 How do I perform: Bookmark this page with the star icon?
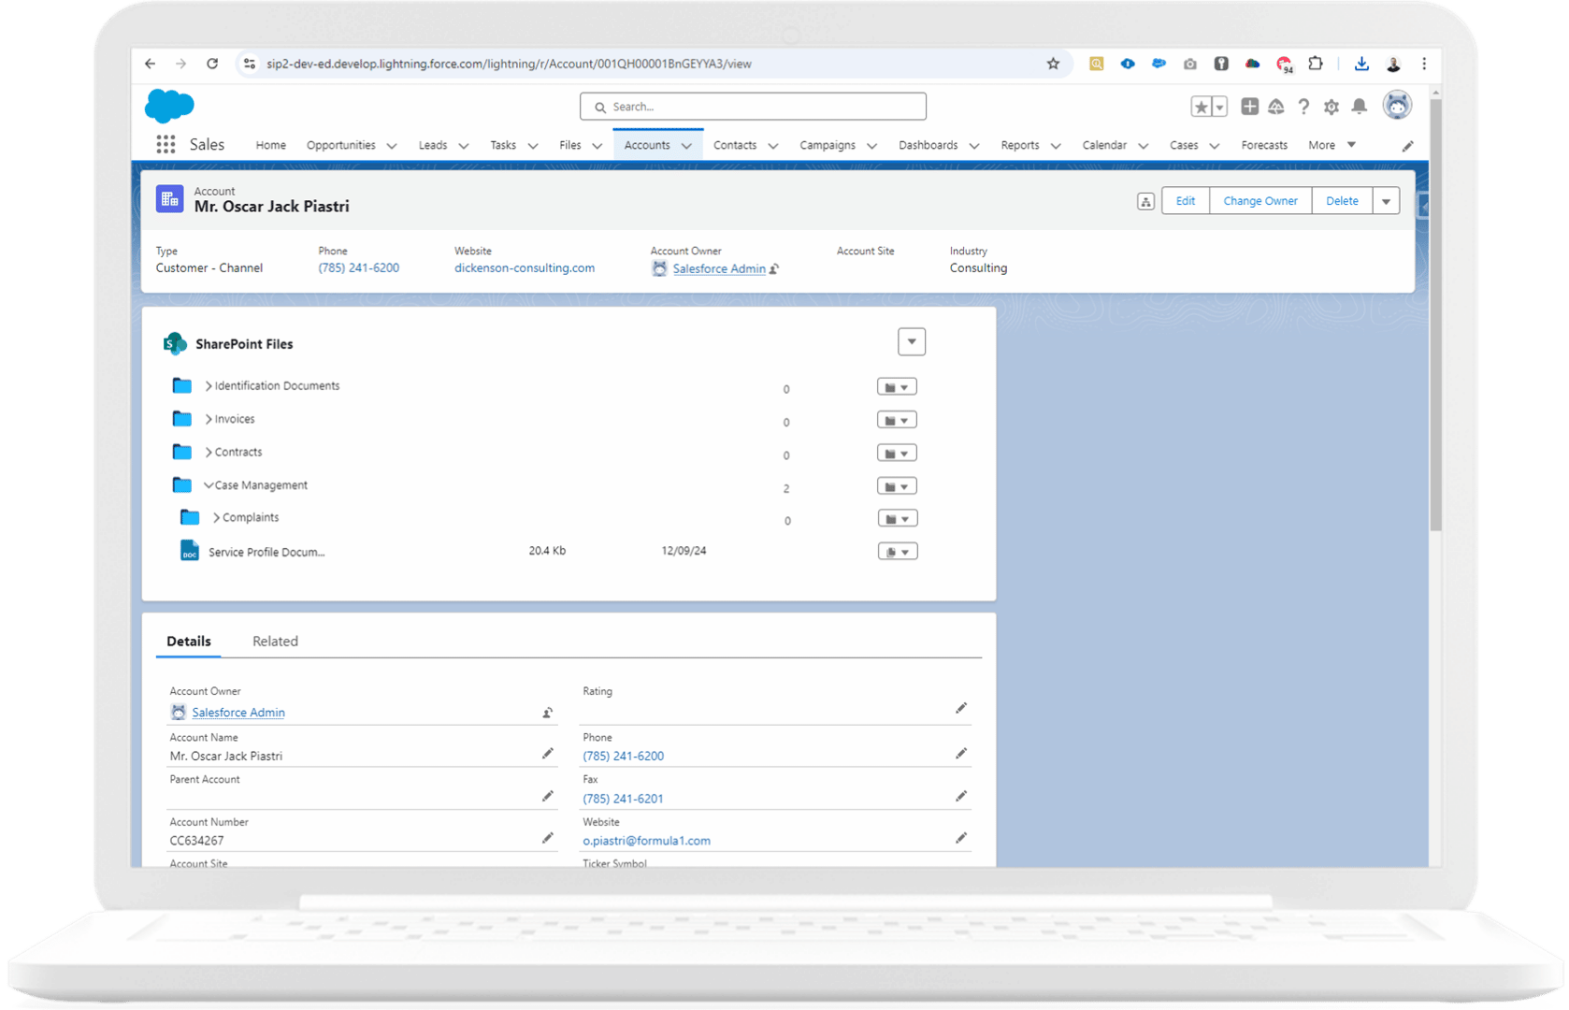coord(1053,64)
